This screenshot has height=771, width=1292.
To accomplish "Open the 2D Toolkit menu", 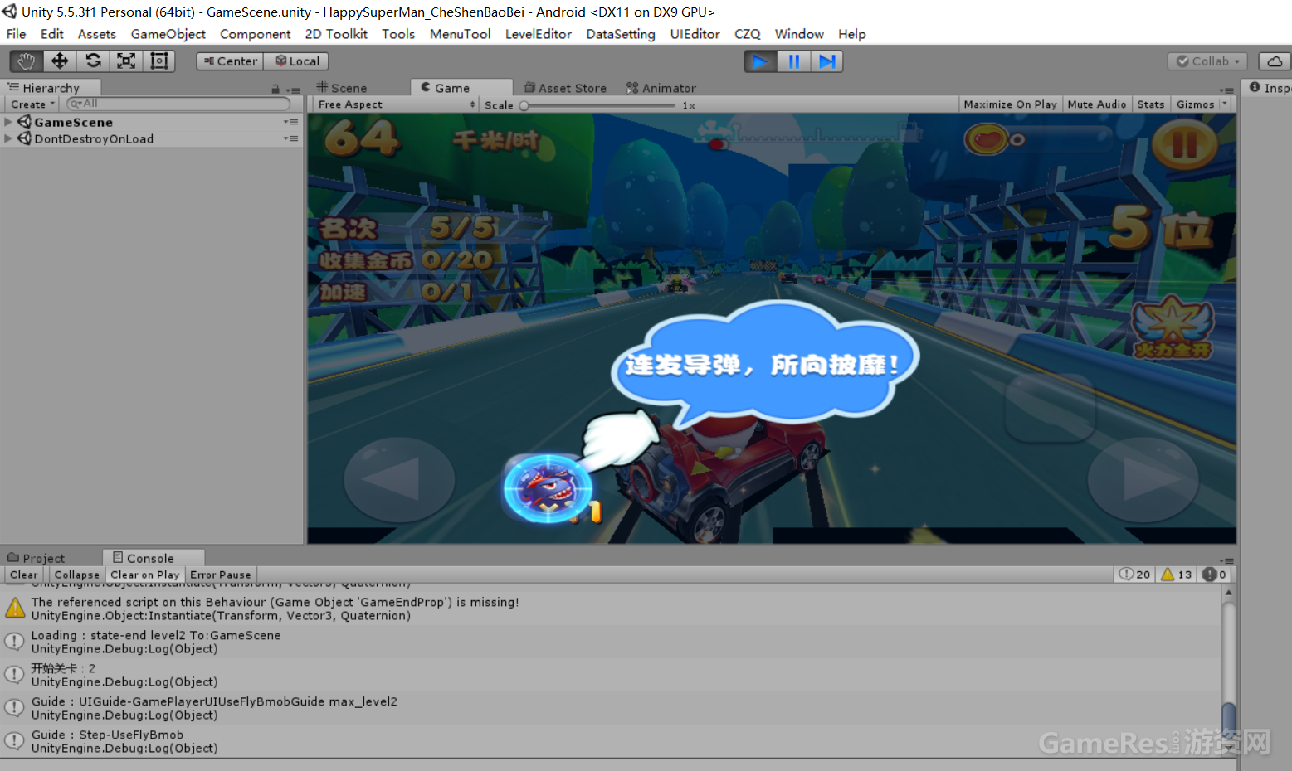I will point(336,34).
